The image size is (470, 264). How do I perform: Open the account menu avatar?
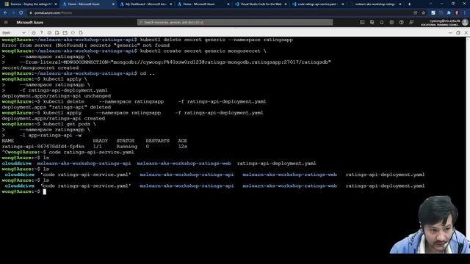click(465, 22)
